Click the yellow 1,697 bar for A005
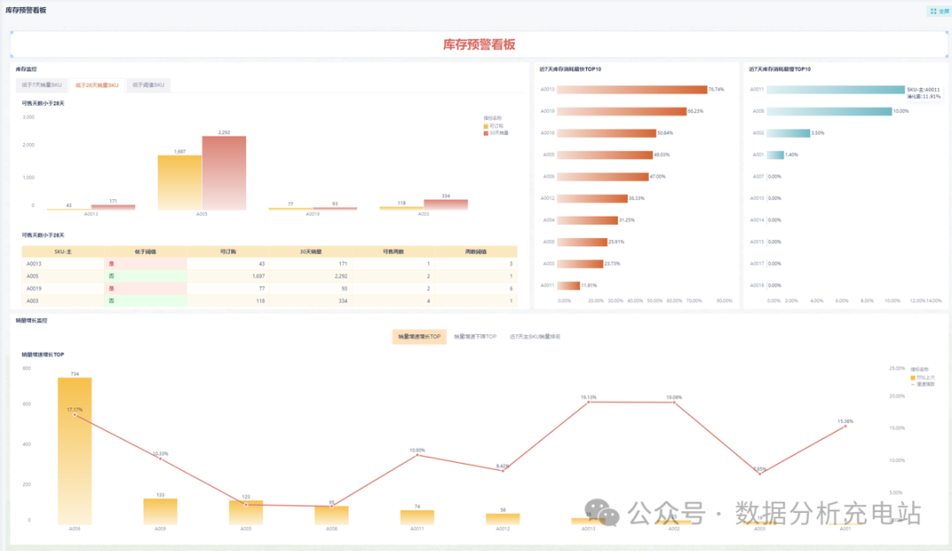 pos(180,182)
